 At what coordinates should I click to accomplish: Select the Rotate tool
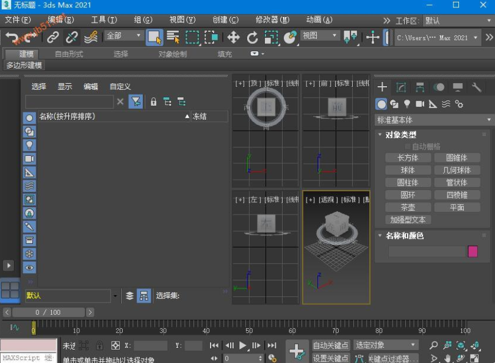point(252,38)
